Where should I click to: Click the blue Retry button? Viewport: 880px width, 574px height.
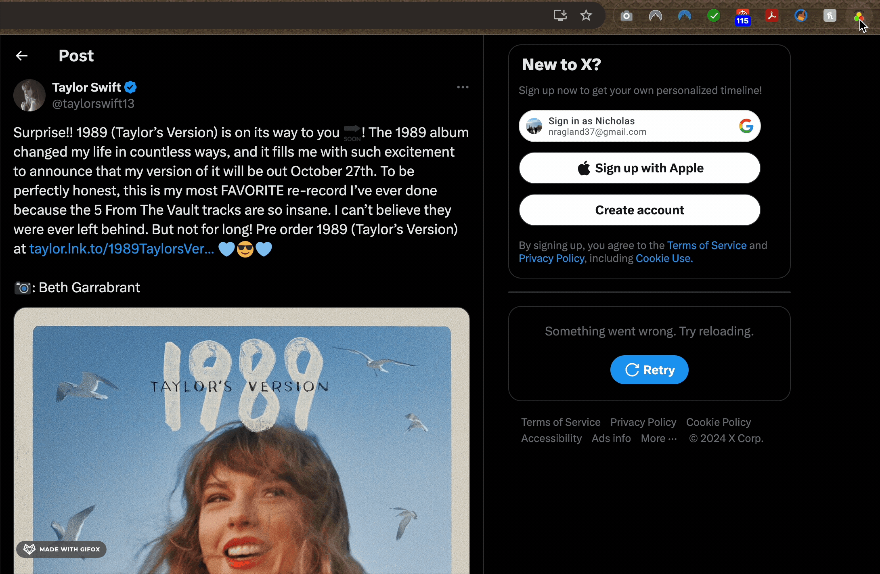point(649,370)
